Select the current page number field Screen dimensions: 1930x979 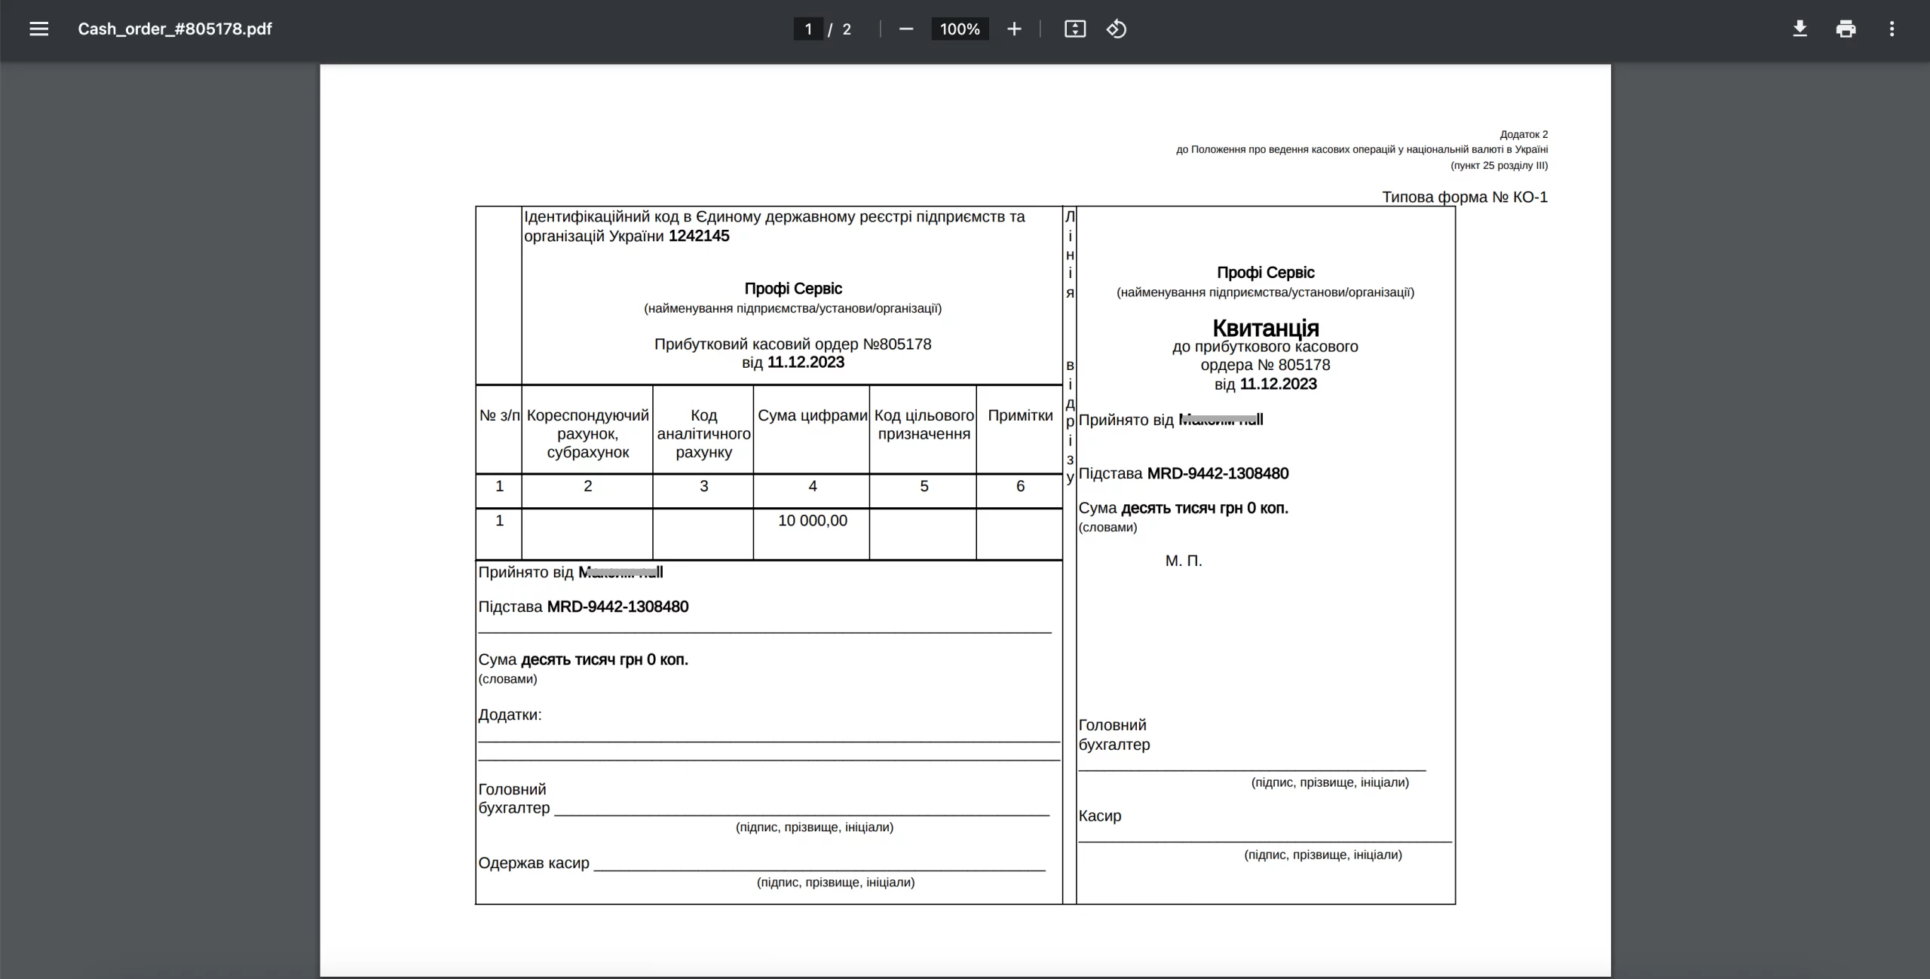808,29
